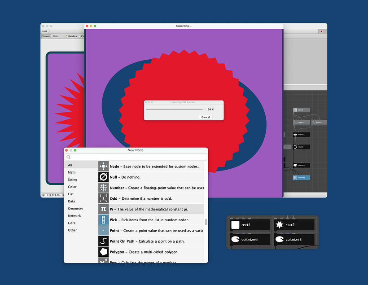
Task: Select the star2 node star icon
Action: pyautogui.click(x=279, y=225)
